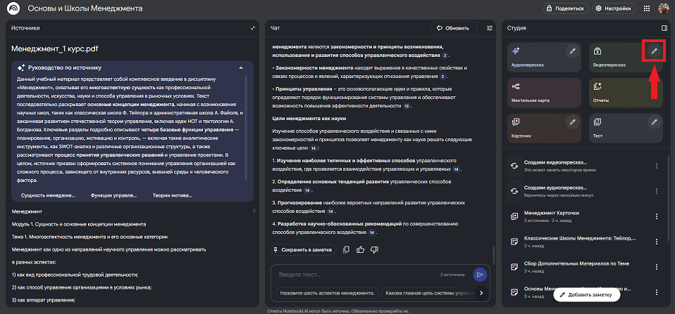The width and height of the screenshot is (675, 314).
Task: Copy the chat response with copy icon
Action: [x=346, y=249]
